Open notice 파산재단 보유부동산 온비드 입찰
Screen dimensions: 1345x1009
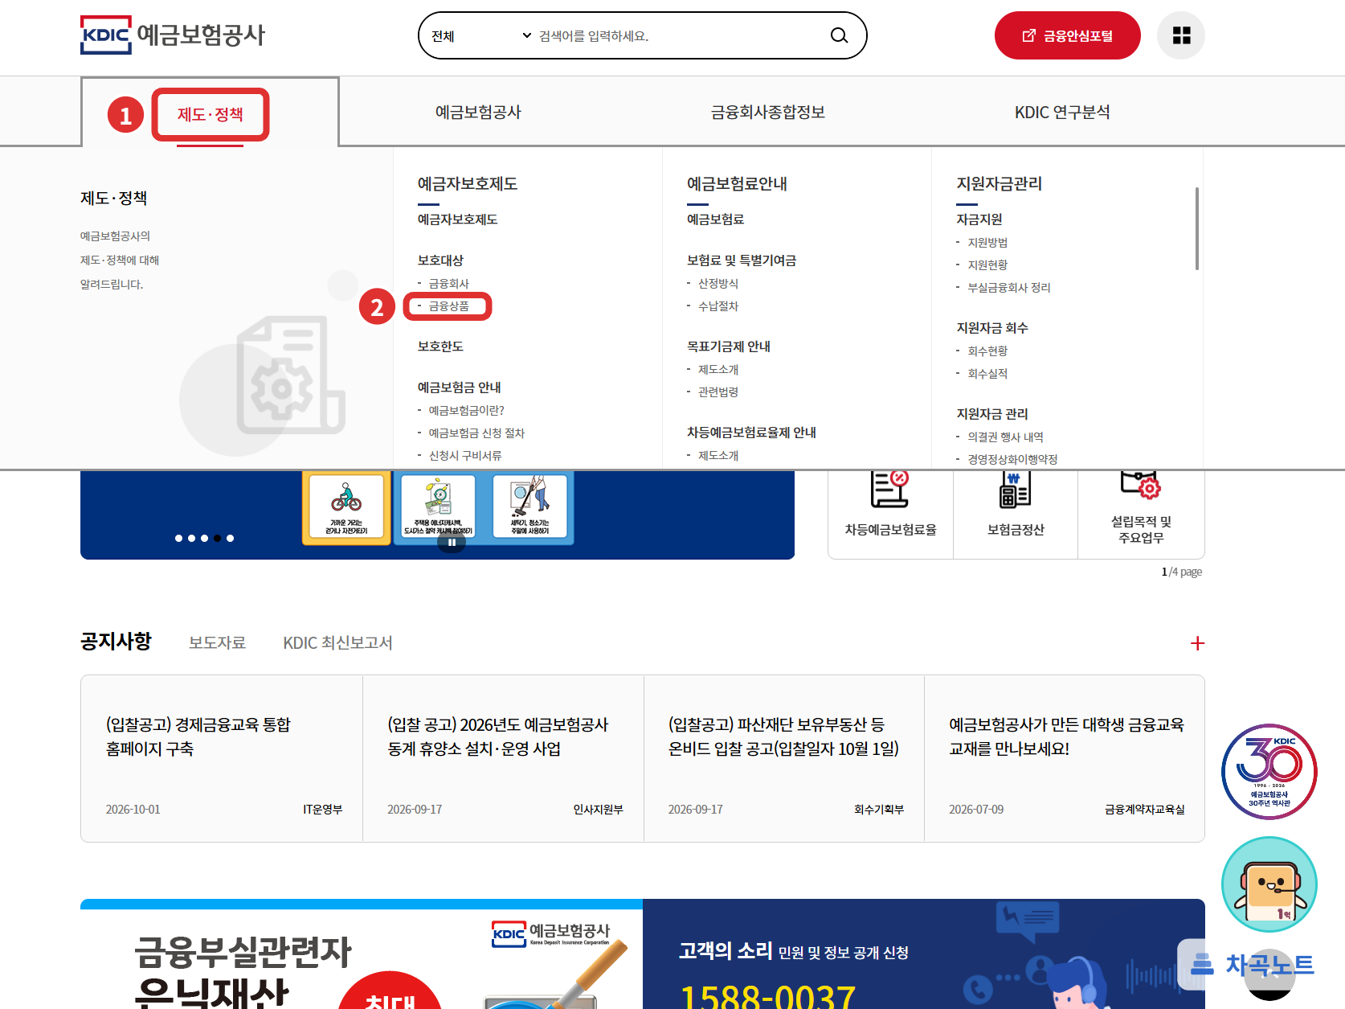pos(783,736)
